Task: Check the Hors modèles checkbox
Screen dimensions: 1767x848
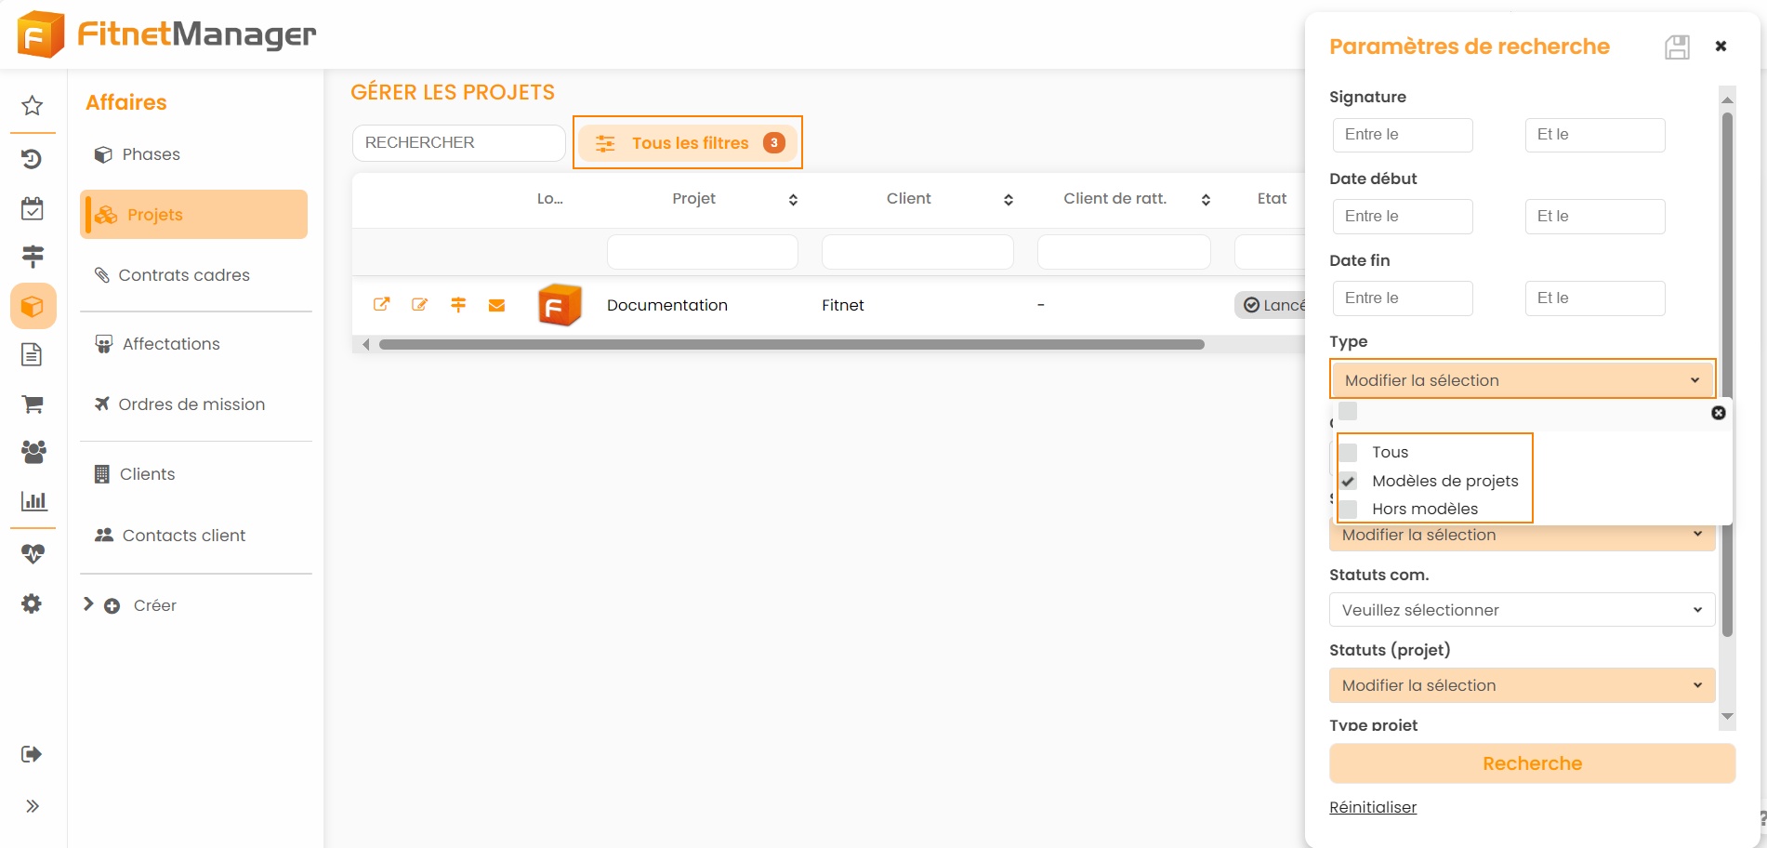Action: [1349, 510]
